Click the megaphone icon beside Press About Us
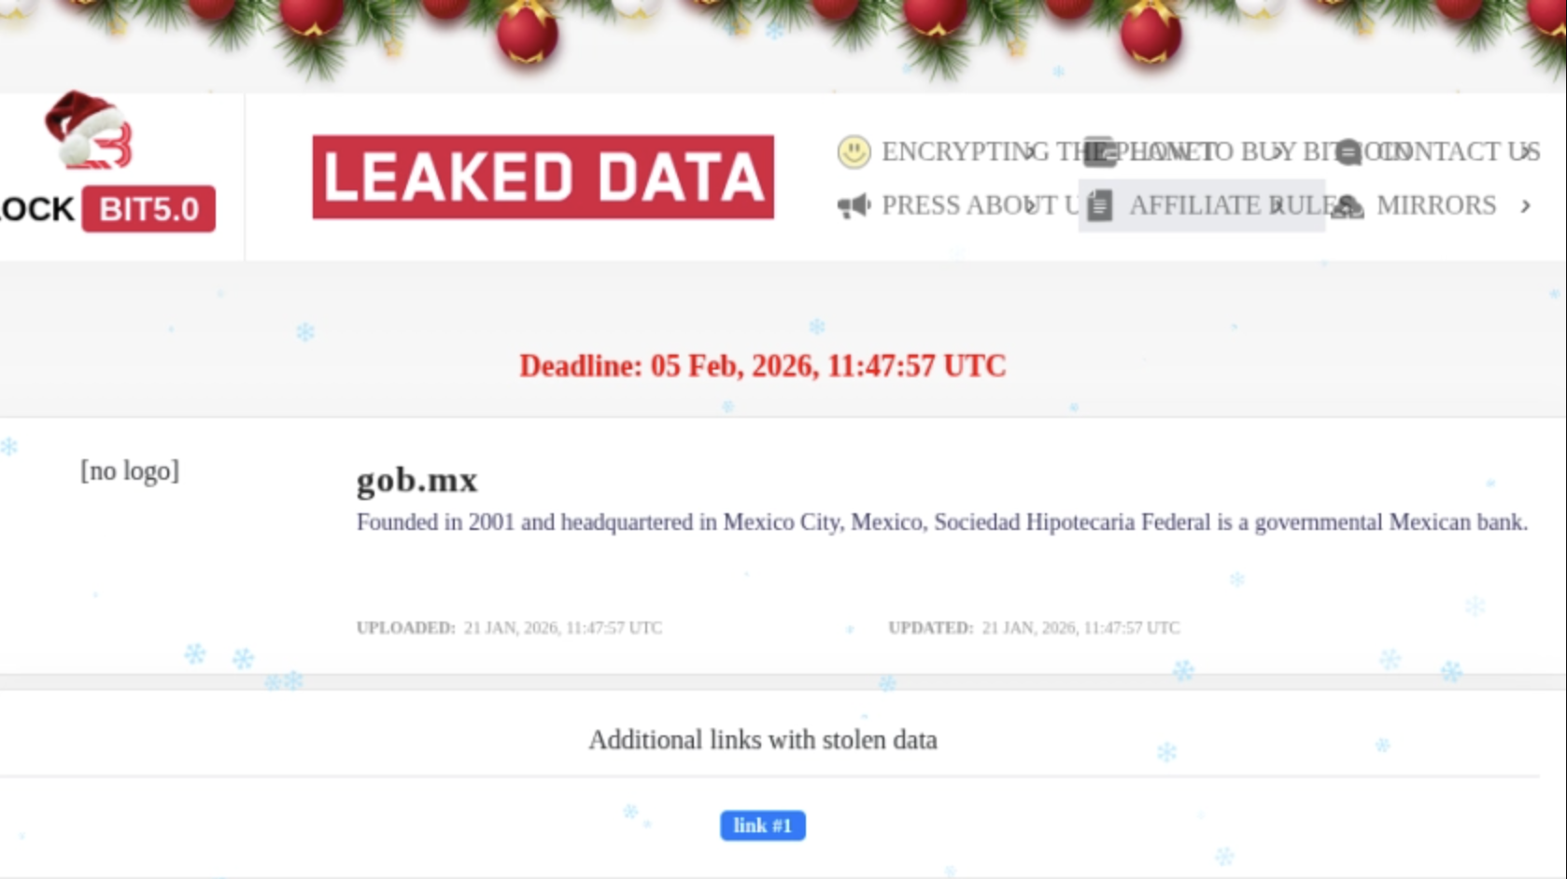 coord(854,205)
